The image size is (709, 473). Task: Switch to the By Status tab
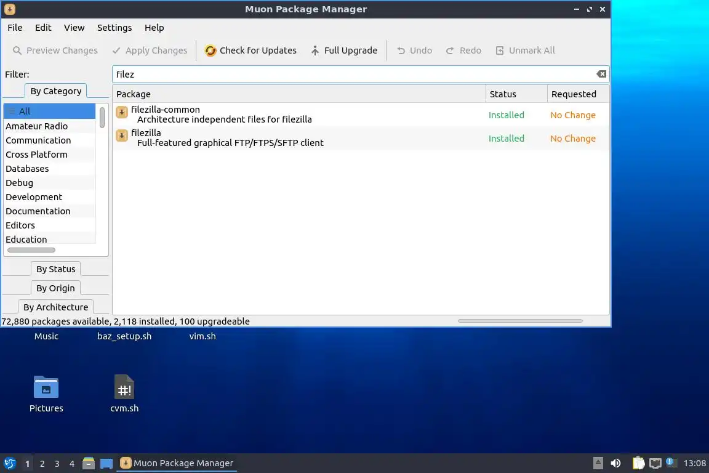tap(55, 269)
